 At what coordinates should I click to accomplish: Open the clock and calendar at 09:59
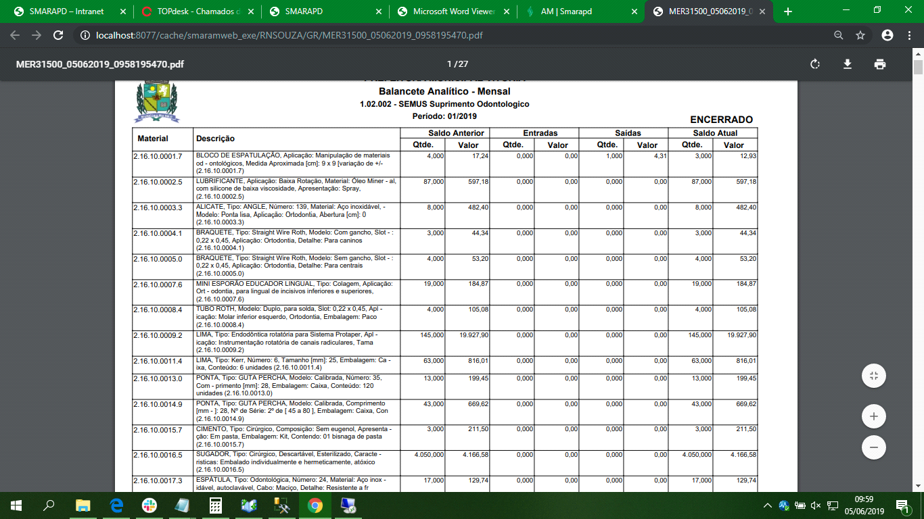click(864, 505)
